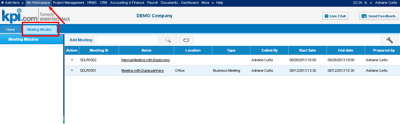400x124 pixels.
Task: Open Meeting with Dubai partners link
Action: (142, 70)
